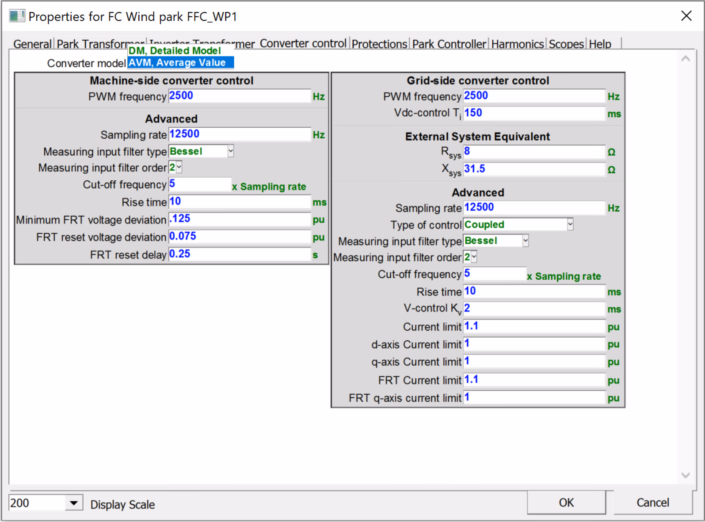Select the Converter control tab
Image resolution: width=705 pixels, height=522 pixels.
[303, 43]
